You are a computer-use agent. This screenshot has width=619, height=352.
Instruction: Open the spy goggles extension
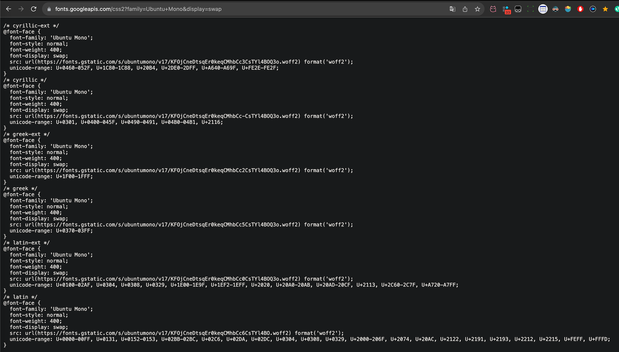[555, 9]
